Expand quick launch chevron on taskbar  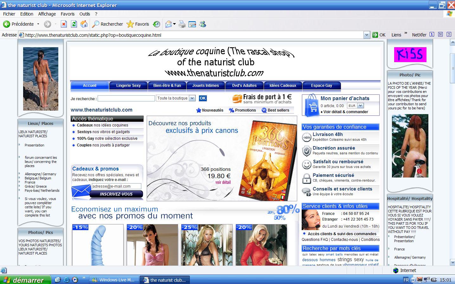coord(84,278)
